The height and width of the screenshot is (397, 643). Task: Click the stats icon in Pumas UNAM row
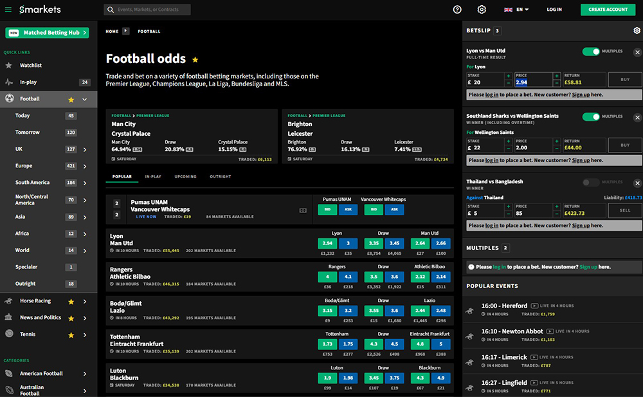coord(303,210)
